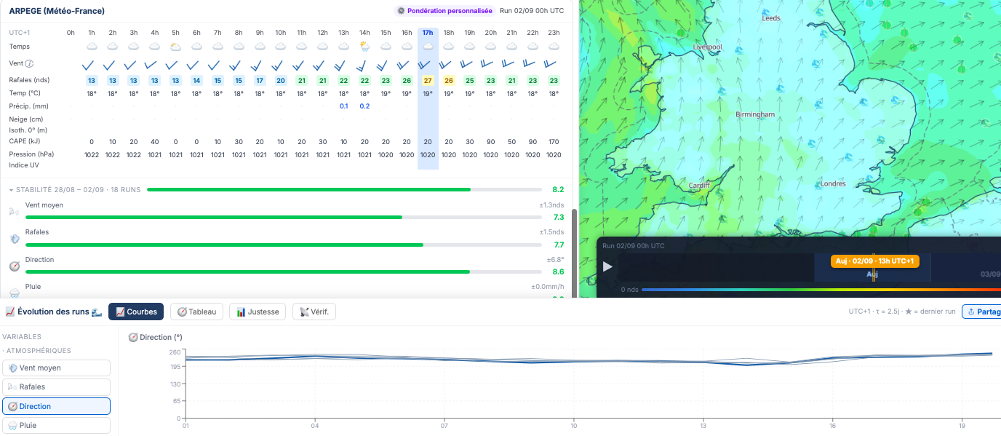Select the 17h hour column header
1001x436 pixels.
[x=428, y=33]
